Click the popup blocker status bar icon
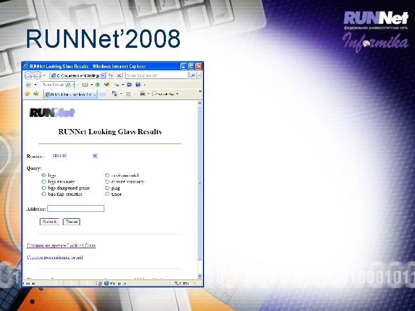This screenshot has width=415, height=311. [99, 283]
